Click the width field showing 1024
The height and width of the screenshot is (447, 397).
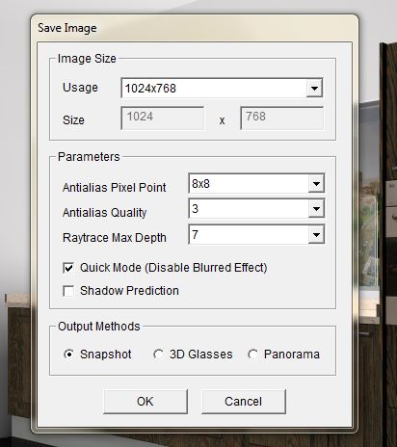(x=163, y=118)
